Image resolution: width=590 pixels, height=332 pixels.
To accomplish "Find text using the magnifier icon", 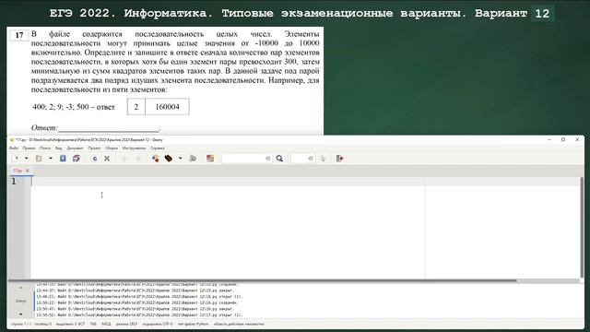I will click(279, 159).
